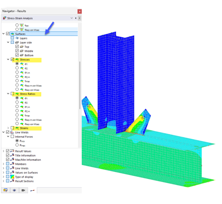Select the τtot radio button
Screen dimensions: 222x204
(x=17, y=25)
